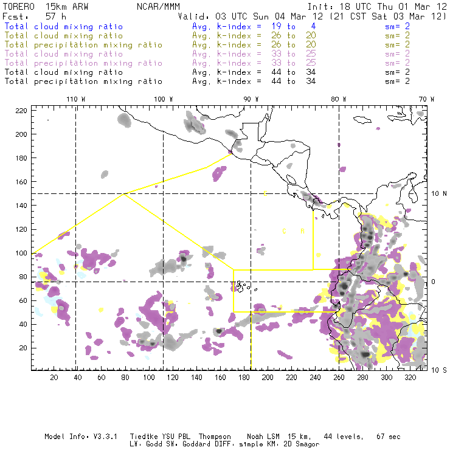This screenshot has height=450, width=450.
Task: Click the 220 y-axis grid tick label
Action: 21,111
